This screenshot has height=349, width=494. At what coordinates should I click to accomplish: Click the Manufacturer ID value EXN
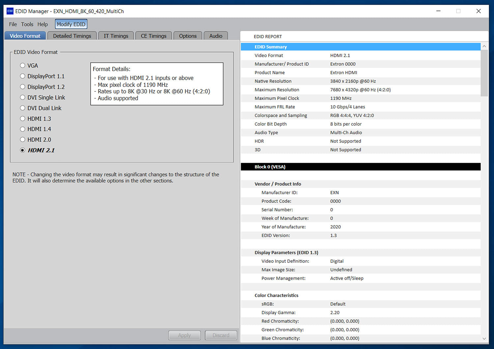point(335,193)
